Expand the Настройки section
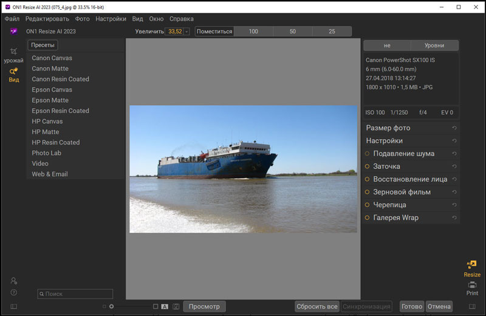Screen dimensions: 486x316 coord(385,141)
